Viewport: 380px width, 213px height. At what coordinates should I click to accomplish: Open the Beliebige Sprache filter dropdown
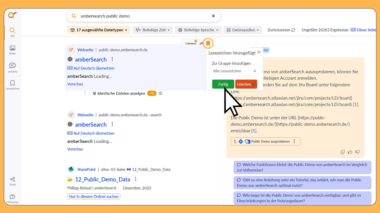click(x=198, y=30)
